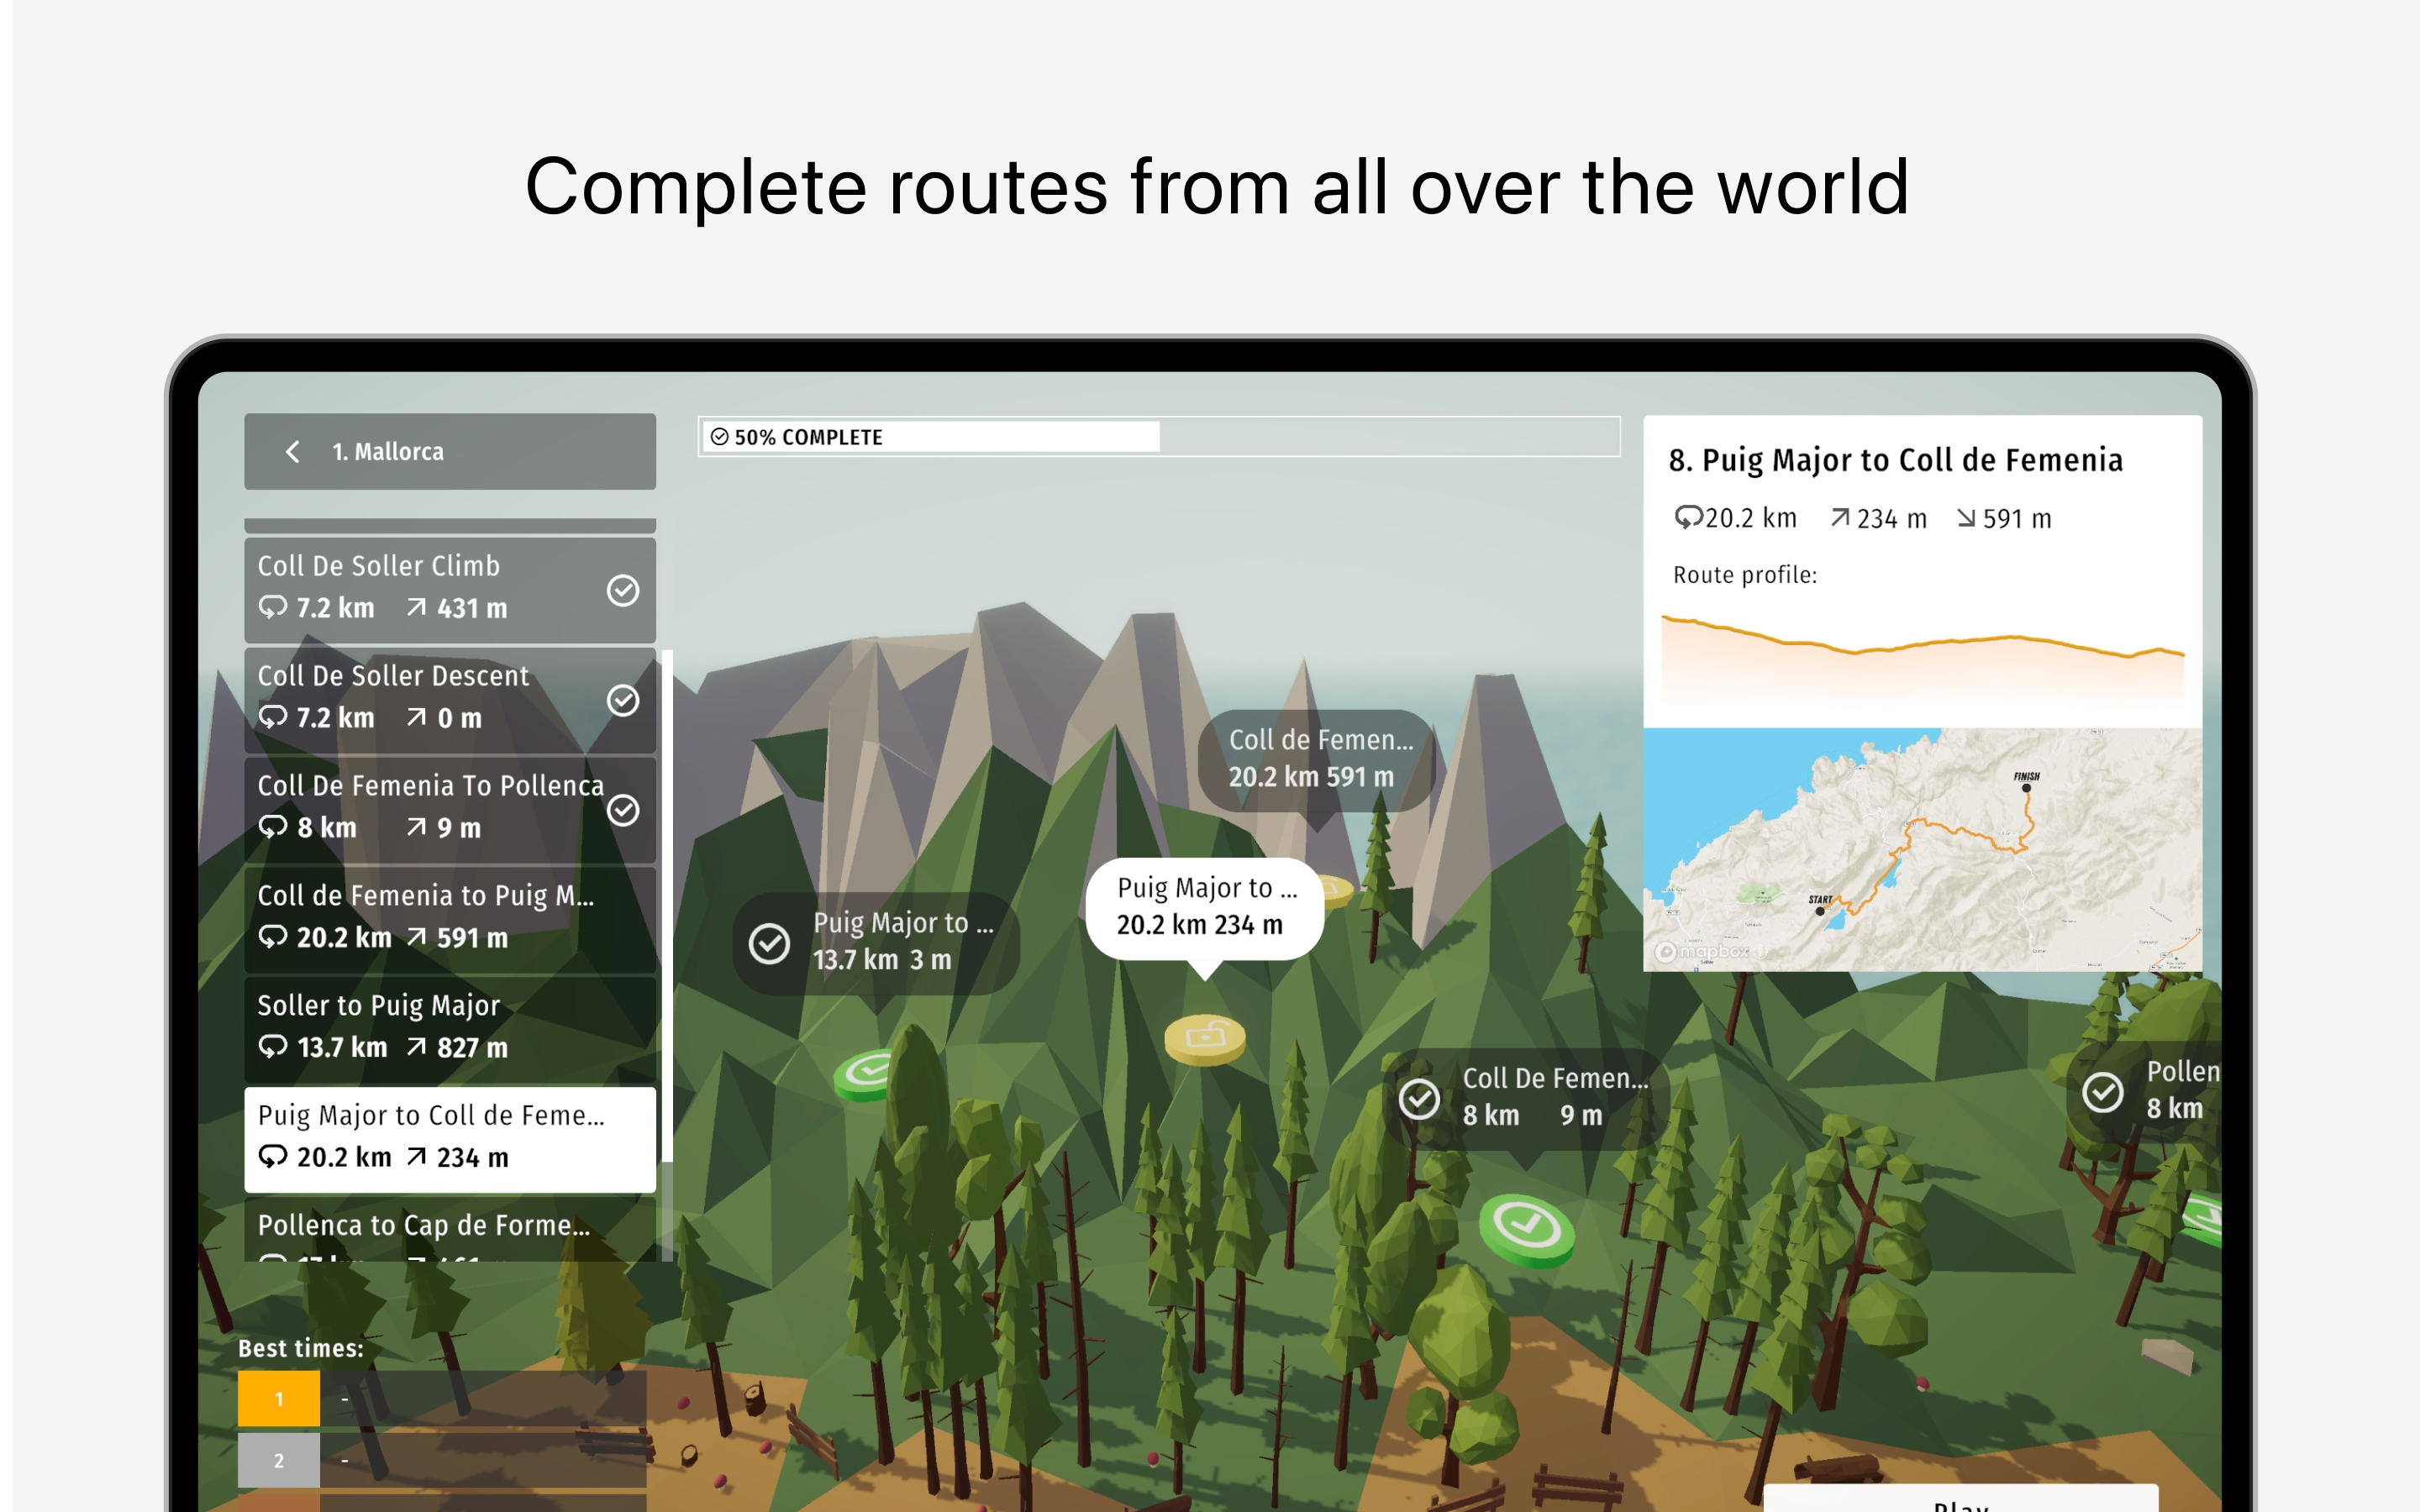Click the gold first-place best time badge

(279, 1398)
